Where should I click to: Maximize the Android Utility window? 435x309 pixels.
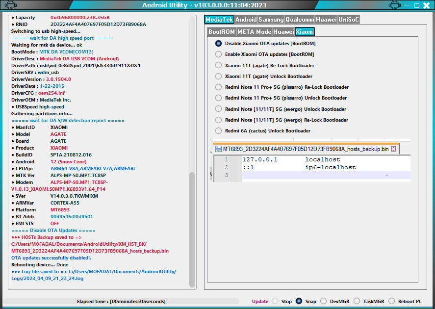click(417, 5)
